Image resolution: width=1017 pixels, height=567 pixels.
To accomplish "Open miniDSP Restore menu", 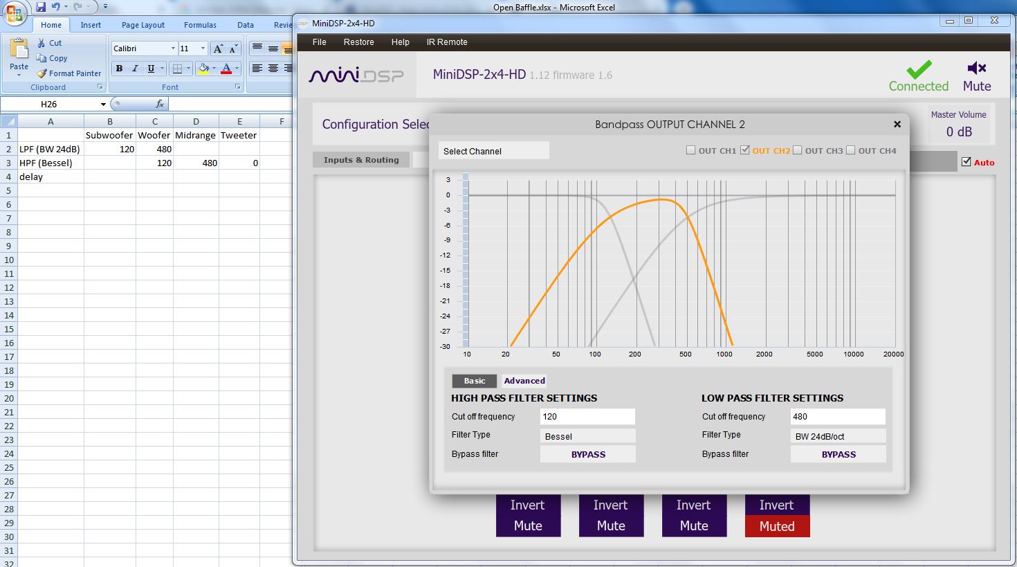I will point(359,42).
